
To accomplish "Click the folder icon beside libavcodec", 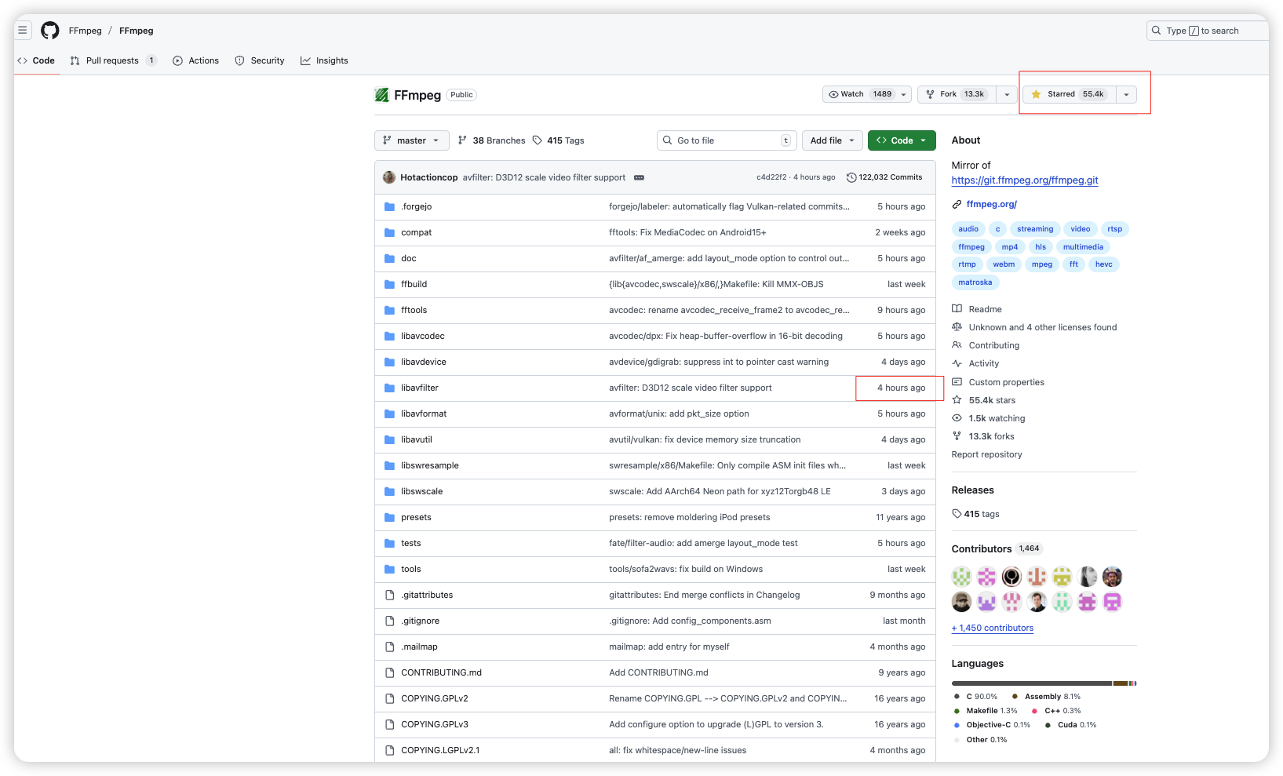I will tap(389, 336).
